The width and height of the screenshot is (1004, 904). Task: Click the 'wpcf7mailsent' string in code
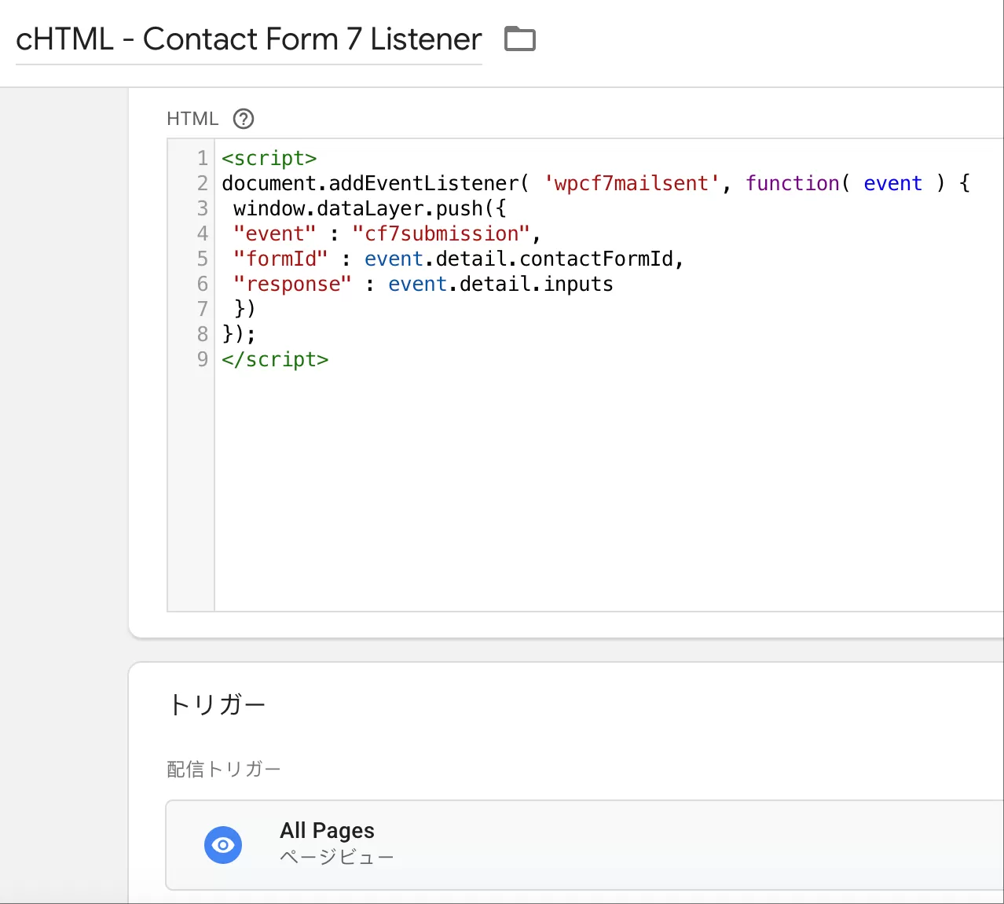point(632,183)
